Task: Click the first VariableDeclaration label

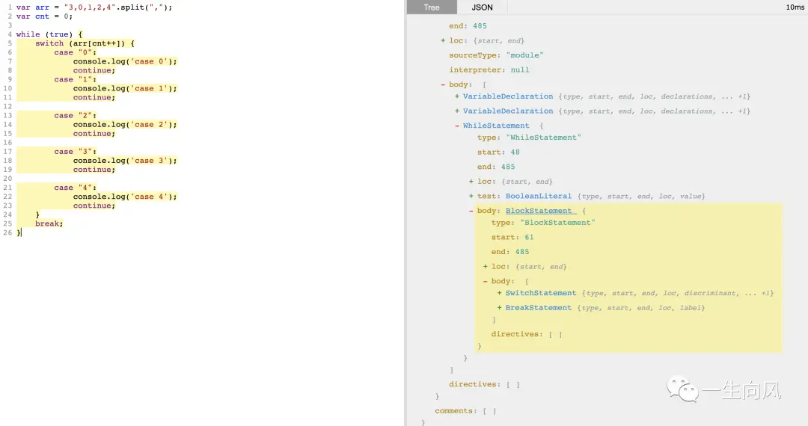Action: click(507, 96)
